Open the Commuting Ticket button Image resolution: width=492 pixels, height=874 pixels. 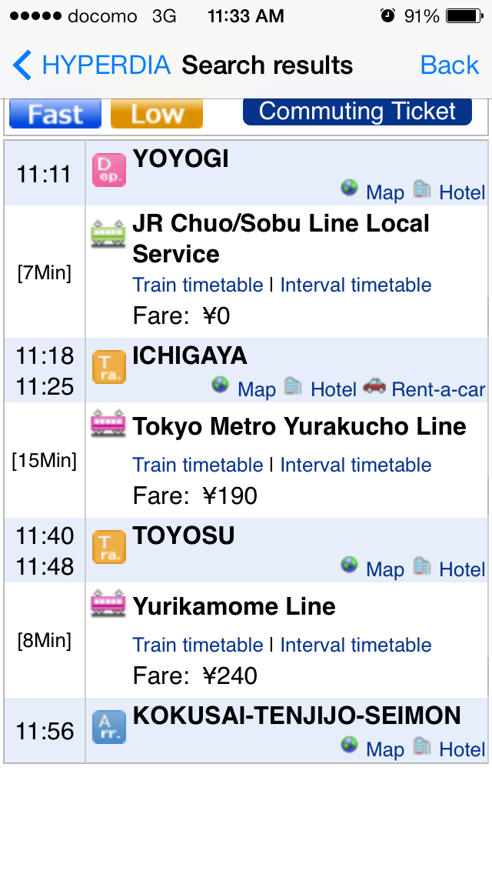[357, 112]
